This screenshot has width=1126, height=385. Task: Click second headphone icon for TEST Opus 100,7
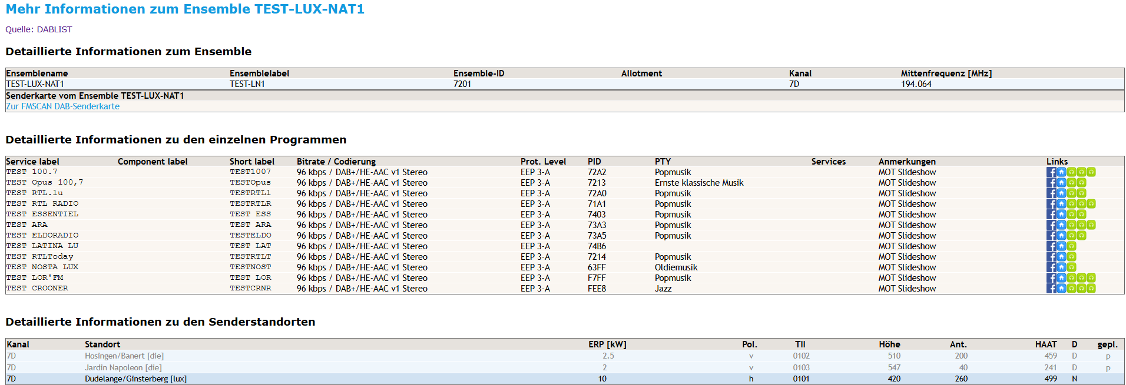coord(1081,183)
